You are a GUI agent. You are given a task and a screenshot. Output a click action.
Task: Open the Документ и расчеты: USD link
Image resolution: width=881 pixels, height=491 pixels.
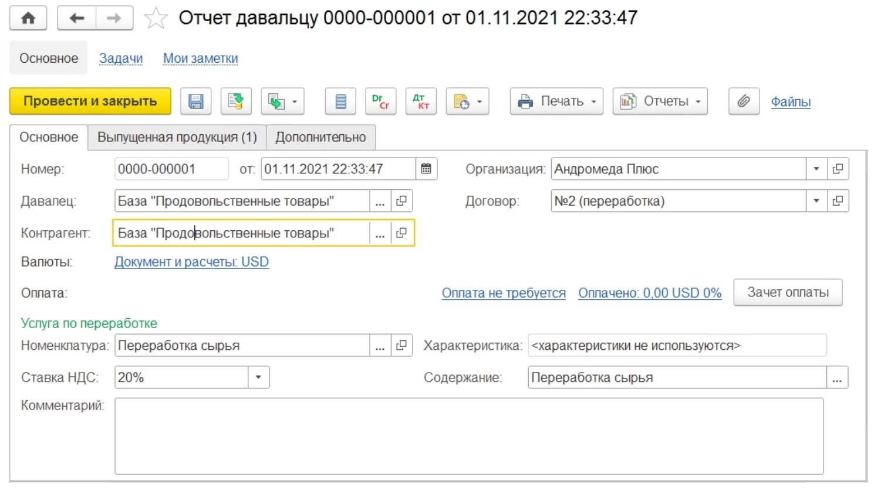pos(191,262)
